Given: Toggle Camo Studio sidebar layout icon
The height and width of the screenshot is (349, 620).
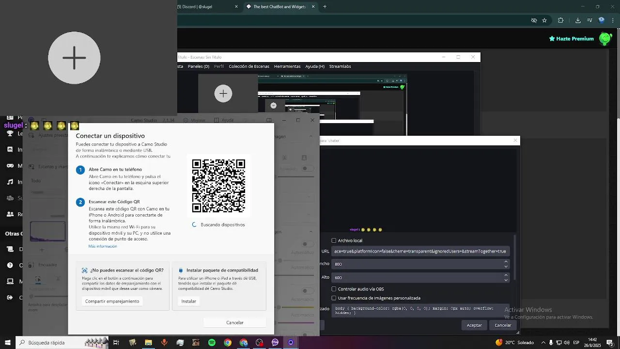Looking at the screenshot, I should click(x=269, y=120).
